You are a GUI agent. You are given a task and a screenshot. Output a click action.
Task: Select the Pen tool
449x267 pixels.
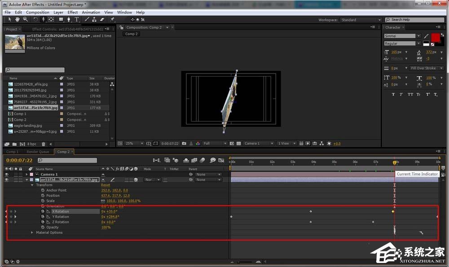tap(69, 20)
